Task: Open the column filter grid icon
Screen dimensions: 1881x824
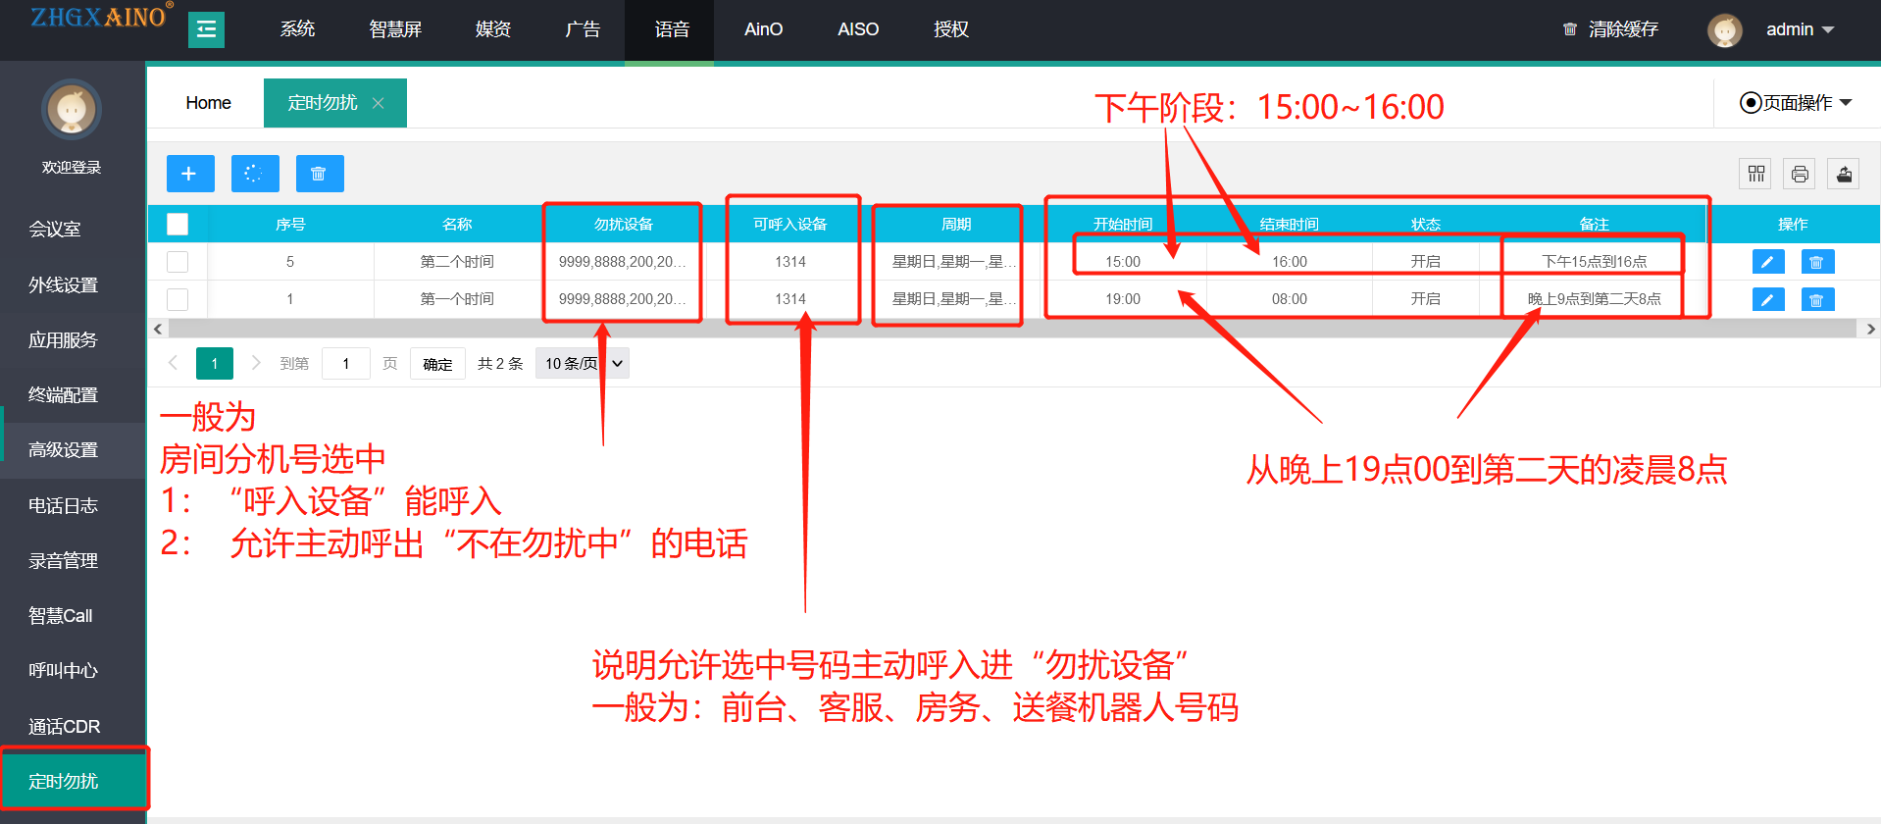Action: (1754, 174)
